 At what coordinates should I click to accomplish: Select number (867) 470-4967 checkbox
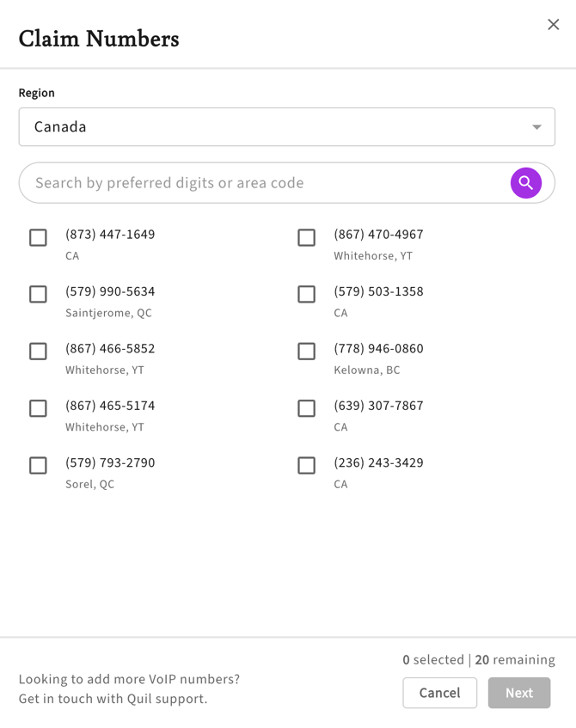306,237
